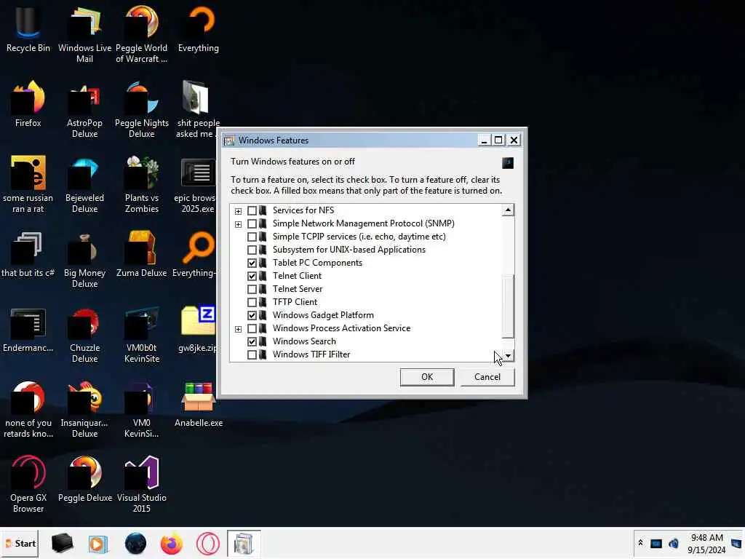Check the Windows TIFF IFilter checkbox
This screenshot has height=559, width=745.
pos(252,354)
